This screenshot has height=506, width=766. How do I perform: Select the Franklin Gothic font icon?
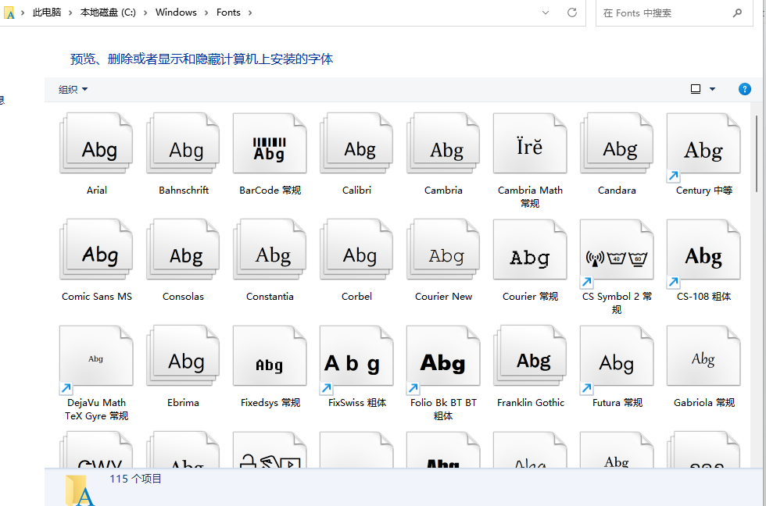(x=530, y=356)
